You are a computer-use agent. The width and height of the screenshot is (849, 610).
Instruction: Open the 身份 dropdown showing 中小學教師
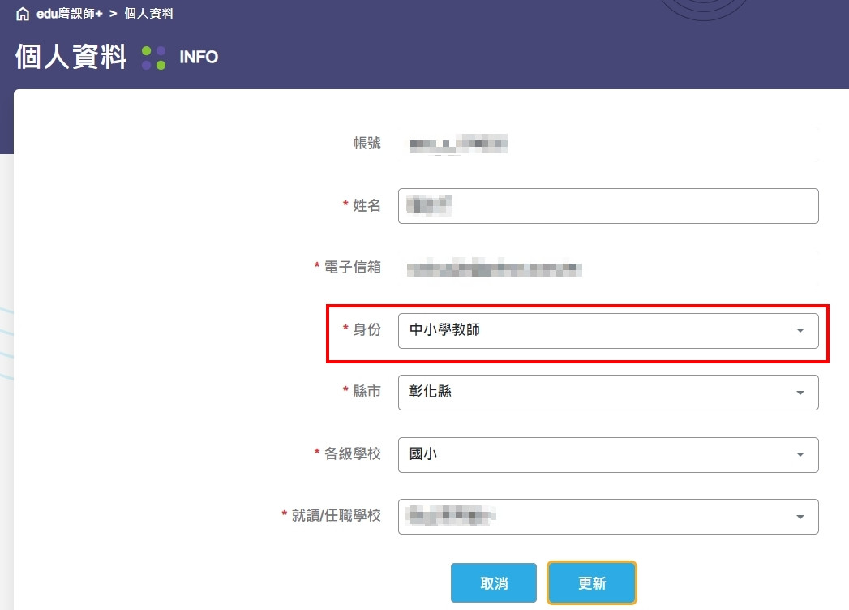tap(596, 330)
